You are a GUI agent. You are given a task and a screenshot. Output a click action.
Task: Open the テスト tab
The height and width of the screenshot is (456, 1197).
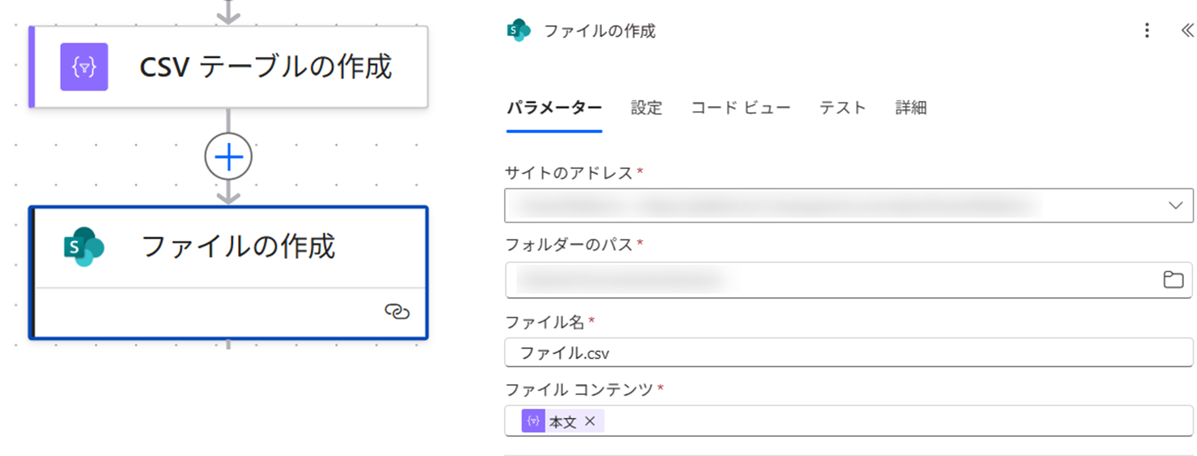pos(842,107)
